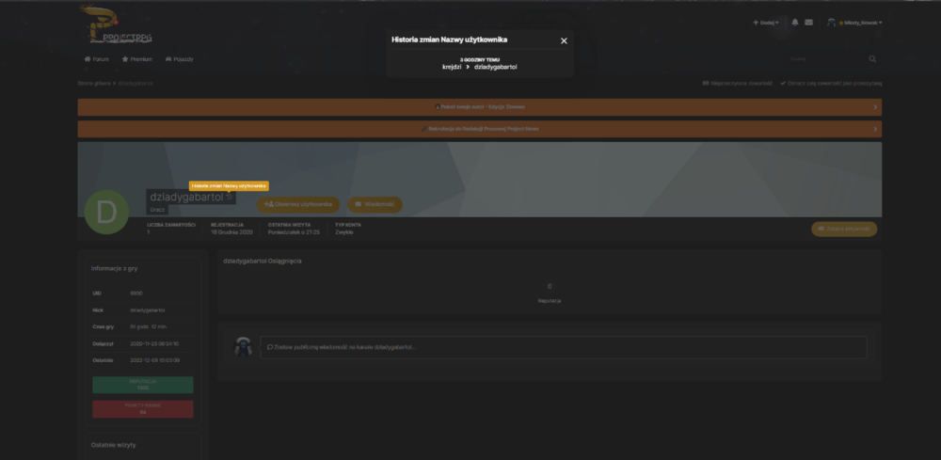941x460 pixels.
Task: Click the public message input field
Action: click(564, 347)
